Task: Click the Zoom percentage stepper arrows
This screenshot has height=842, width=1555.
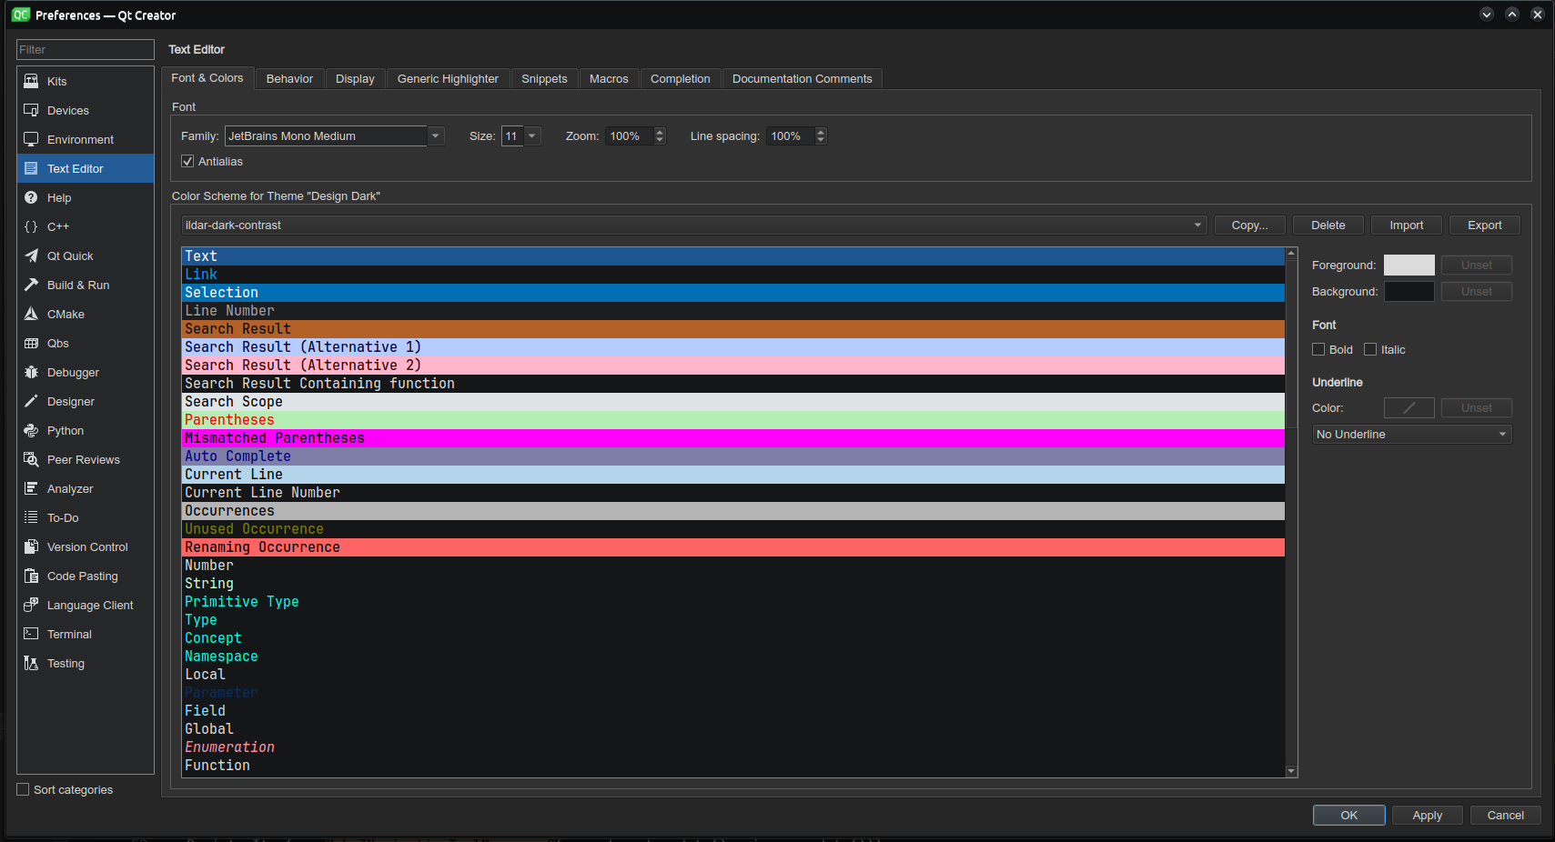Action: [661, 135]
